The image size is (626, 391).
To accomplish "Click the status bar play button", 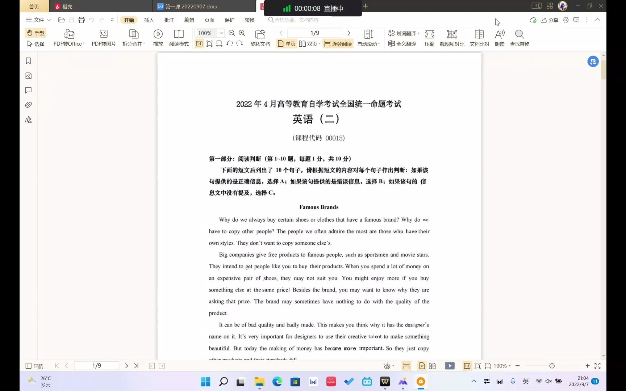I will point(450,366).
